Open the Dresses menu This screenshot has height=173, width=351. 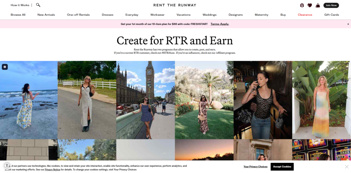[x=107, y=15]
